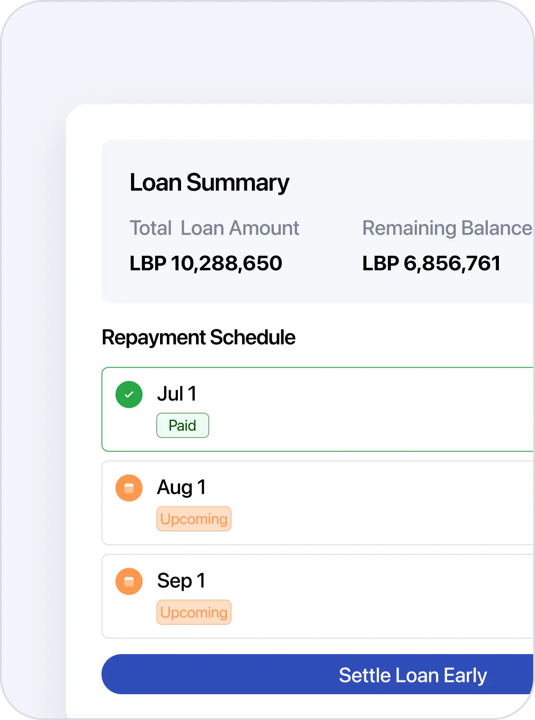Select the LBP 10,288,650 amount
The image size is (535, 720).
coord(206,263)
